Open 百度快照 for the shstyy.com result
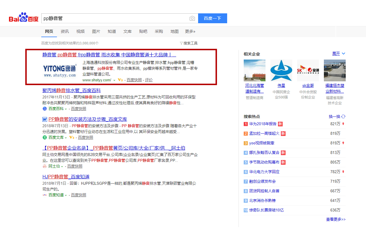The image size is (366, 235). click(x=134, y=80)
